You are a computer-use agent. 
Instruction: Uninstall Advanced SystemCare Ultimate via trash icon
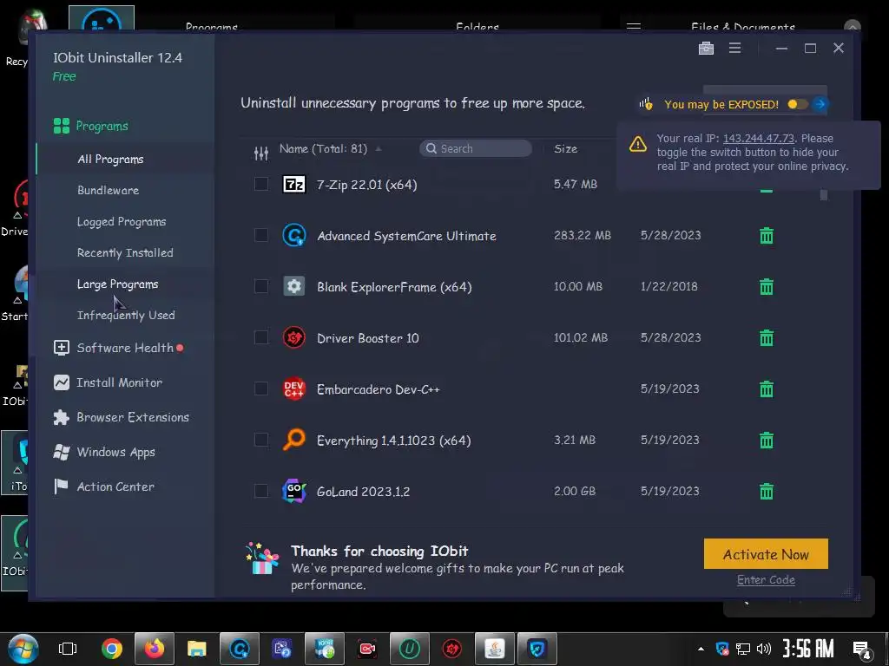(x=766, y=236)
